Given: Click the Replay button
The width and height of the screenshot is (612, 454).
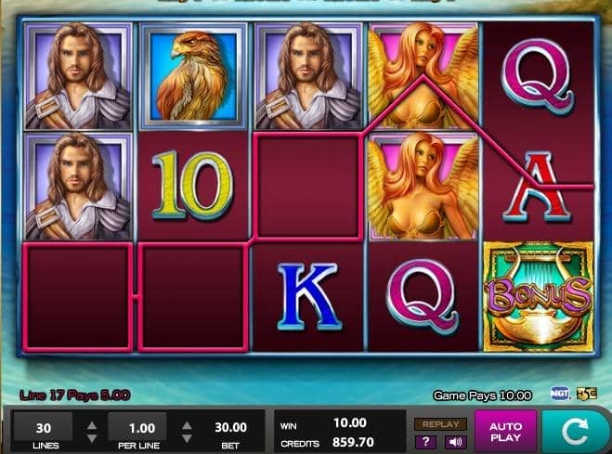Looking at the screenshot, I should [x=440, y=424].
